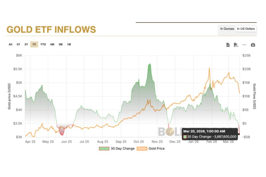This screenshot has width=266, height=177.
Task: Click the Mar 20, 2026 tooltip box
Action: 210,134
